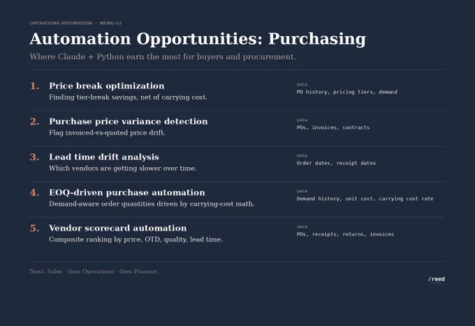Select the orange number 3 marker
This screenshot has height=326, width=475.
point(34,157)
